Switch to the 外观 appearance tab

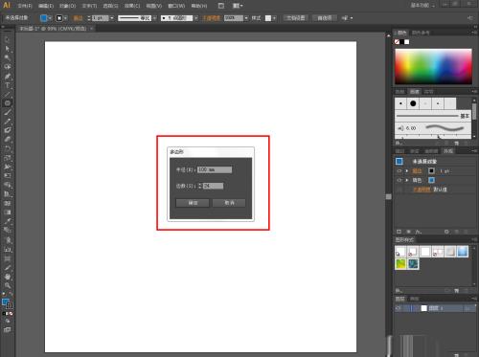point(448,151)
